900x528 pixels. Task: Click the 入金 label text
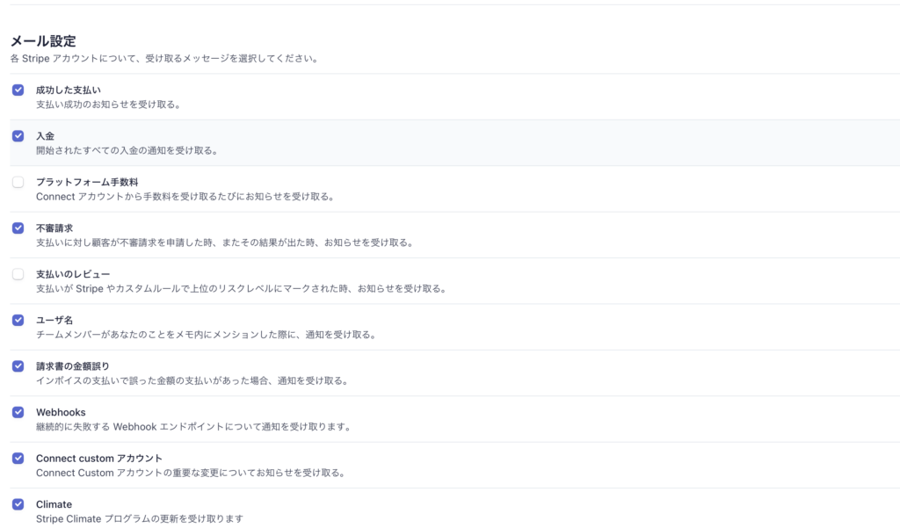click(x=46, y=136)
